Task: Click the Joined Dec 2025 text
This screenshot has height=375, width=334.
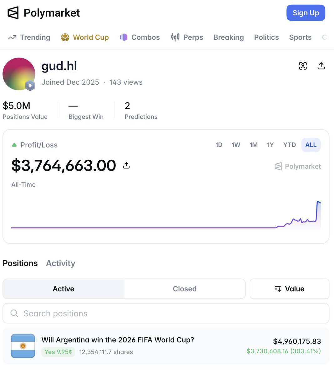Action: pyautogui.click(x=70, y=82)
